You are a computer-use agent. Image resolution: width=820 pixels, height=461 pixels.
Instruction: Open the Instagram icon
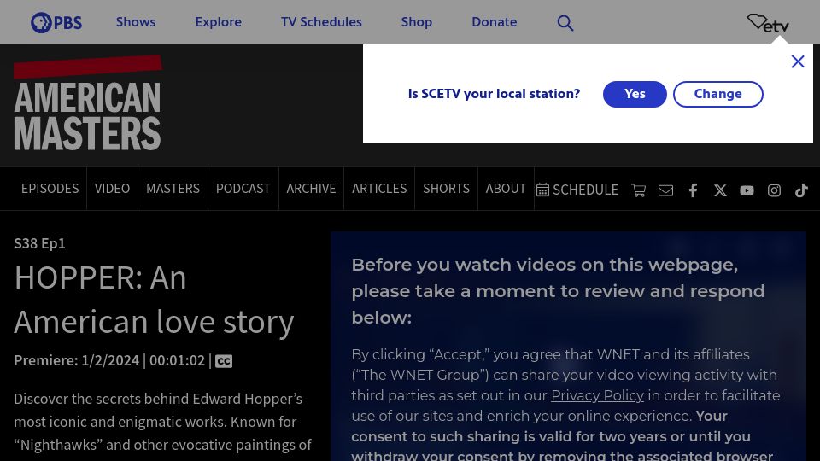(x=774, y=190)
